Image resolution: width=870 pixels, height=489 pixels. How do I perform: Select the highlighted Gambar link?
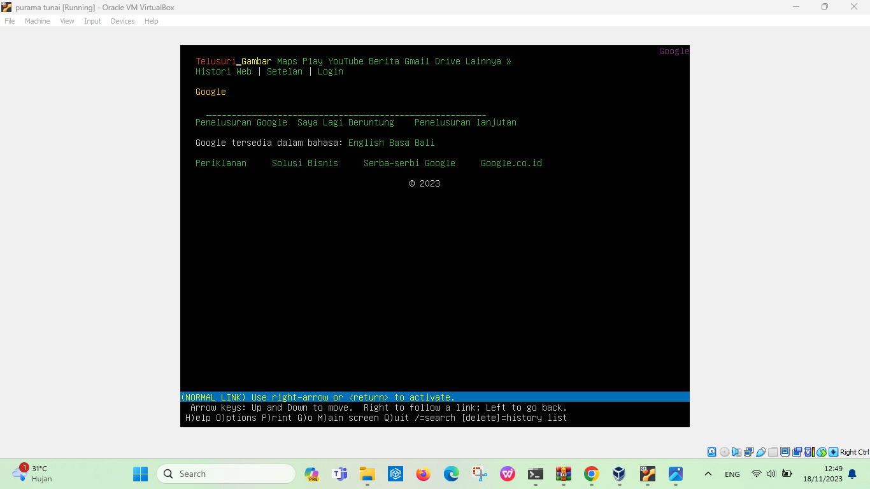click(257, 61)
